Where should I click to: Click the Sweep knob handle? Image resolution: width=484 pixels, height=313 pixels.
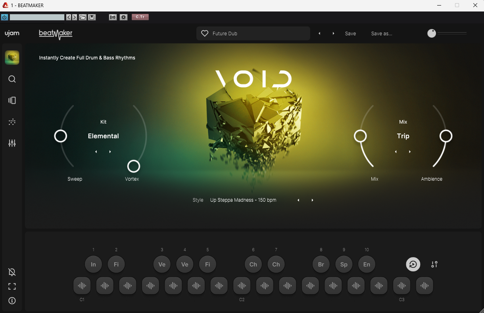[x=61, y=136]
